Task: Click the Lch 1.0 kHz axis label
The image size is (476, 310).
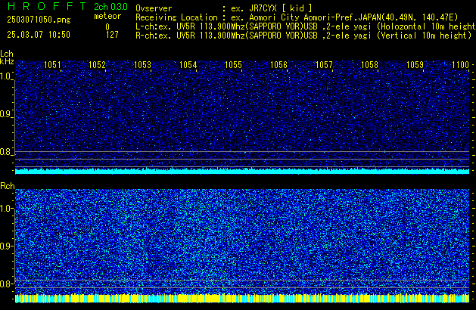Action: click(x=6, y=76)
